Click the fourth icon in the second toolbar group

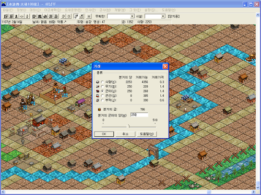(51, 16)
